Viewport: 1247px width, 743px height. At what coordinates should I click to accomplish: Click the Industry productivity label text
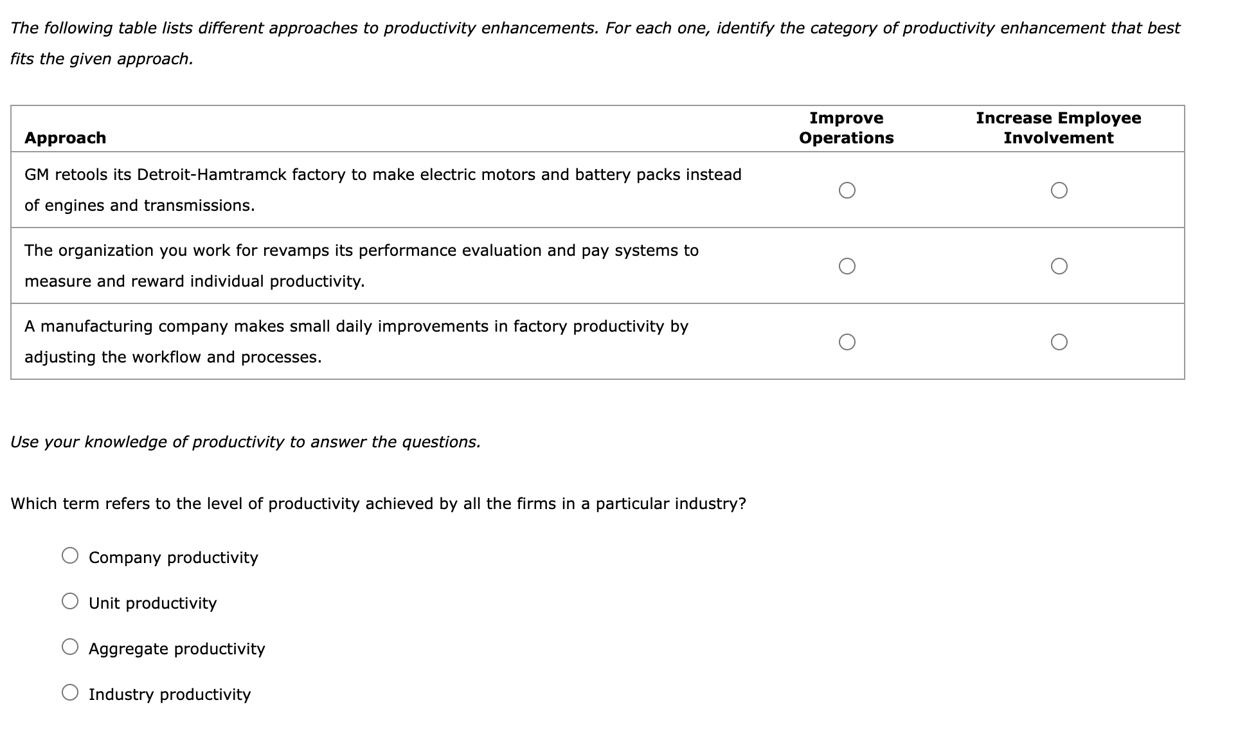pyautogui.click(x=170, y=695)
